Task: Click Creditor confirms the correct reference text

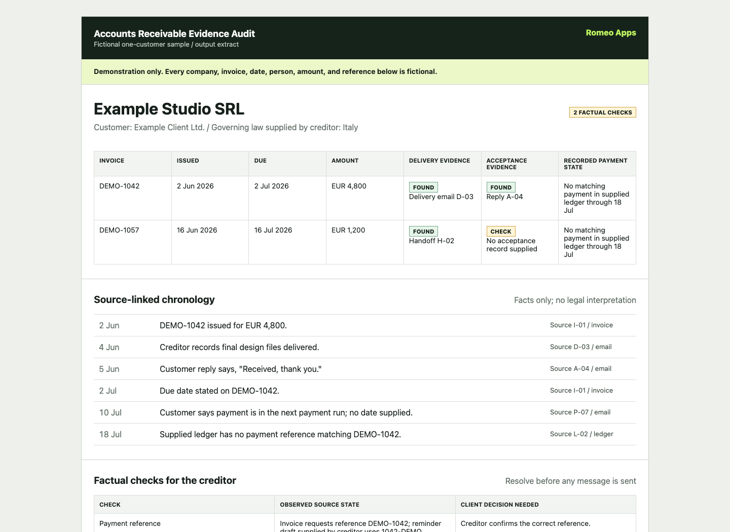Action: (x=526, y=523)
